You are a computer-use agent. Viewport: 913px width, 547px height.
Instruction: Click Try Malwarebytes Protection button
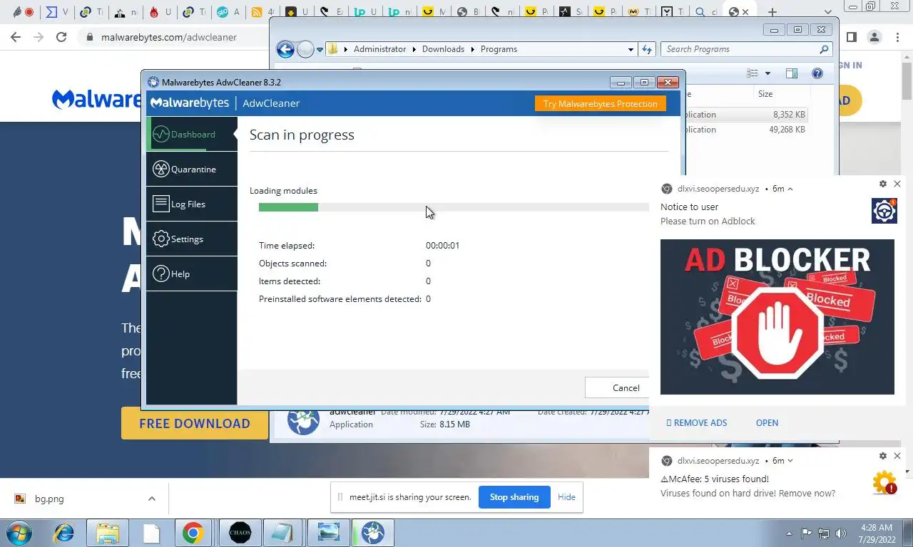[x=600, y=103]
